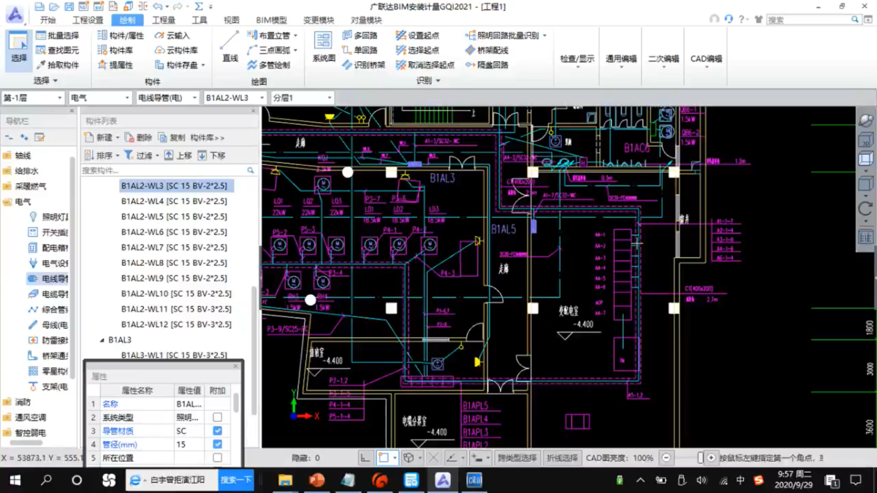Click 取消选择起点 cancel start point
The image size is (877, 493).
click(x=425, y=65)
